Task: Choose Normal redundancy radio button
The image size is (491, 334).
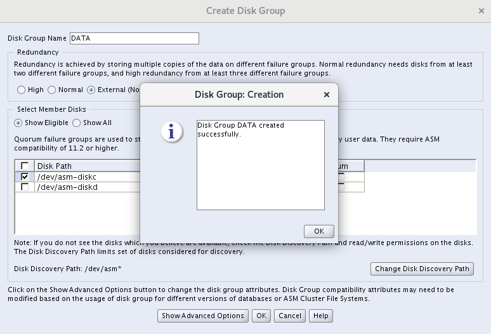Action: pyautogui.click(x=52, y=90)
